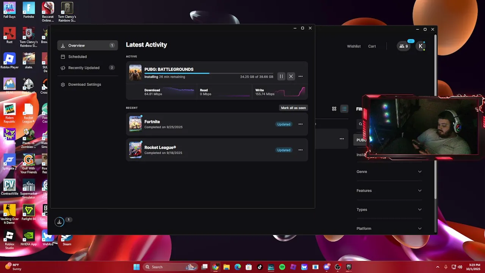Open Discord from the taskbar

tap(327, 267)
